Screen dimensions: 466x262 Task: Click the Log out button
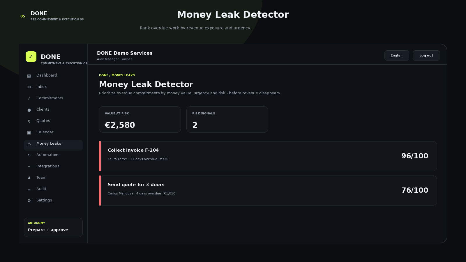coord(426,55)
